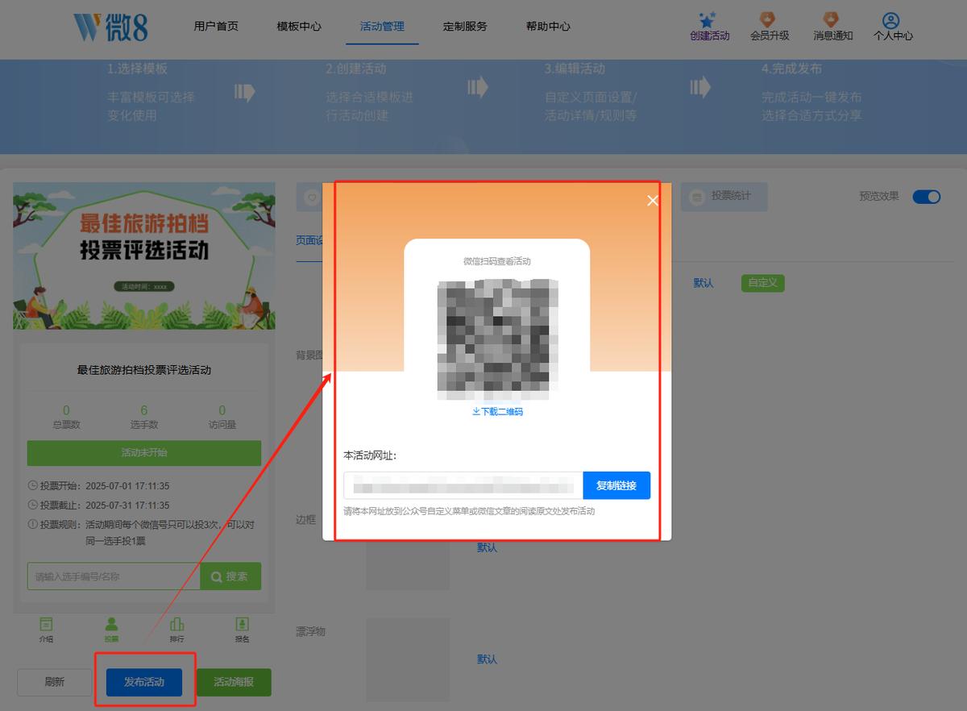
Task: Click the step title 3.编辑活动
Action: pyautogui.click(x=575, y=69)
